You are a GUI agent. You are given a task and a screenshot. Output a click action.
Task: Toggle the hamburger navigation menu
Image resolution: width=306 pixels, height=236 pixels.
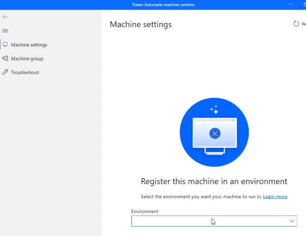[5, 31]
